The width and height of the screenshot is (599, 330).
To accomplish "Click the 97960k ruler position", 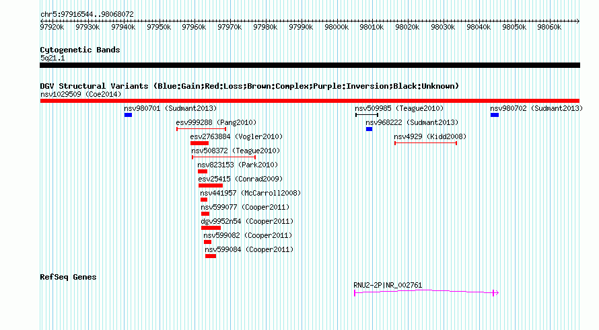I will (194, 27).
